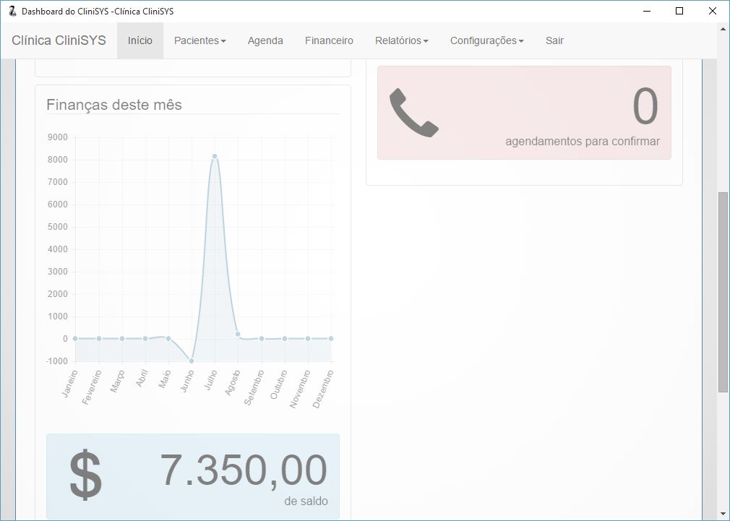Click the scroll down arrow button

723,514
